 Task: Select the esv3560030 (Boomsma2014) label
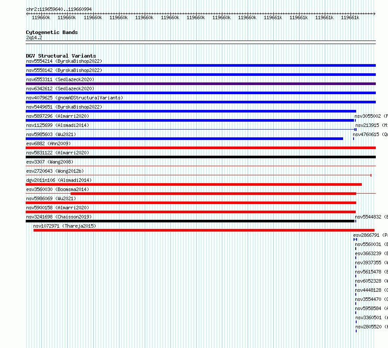(58, 189)
